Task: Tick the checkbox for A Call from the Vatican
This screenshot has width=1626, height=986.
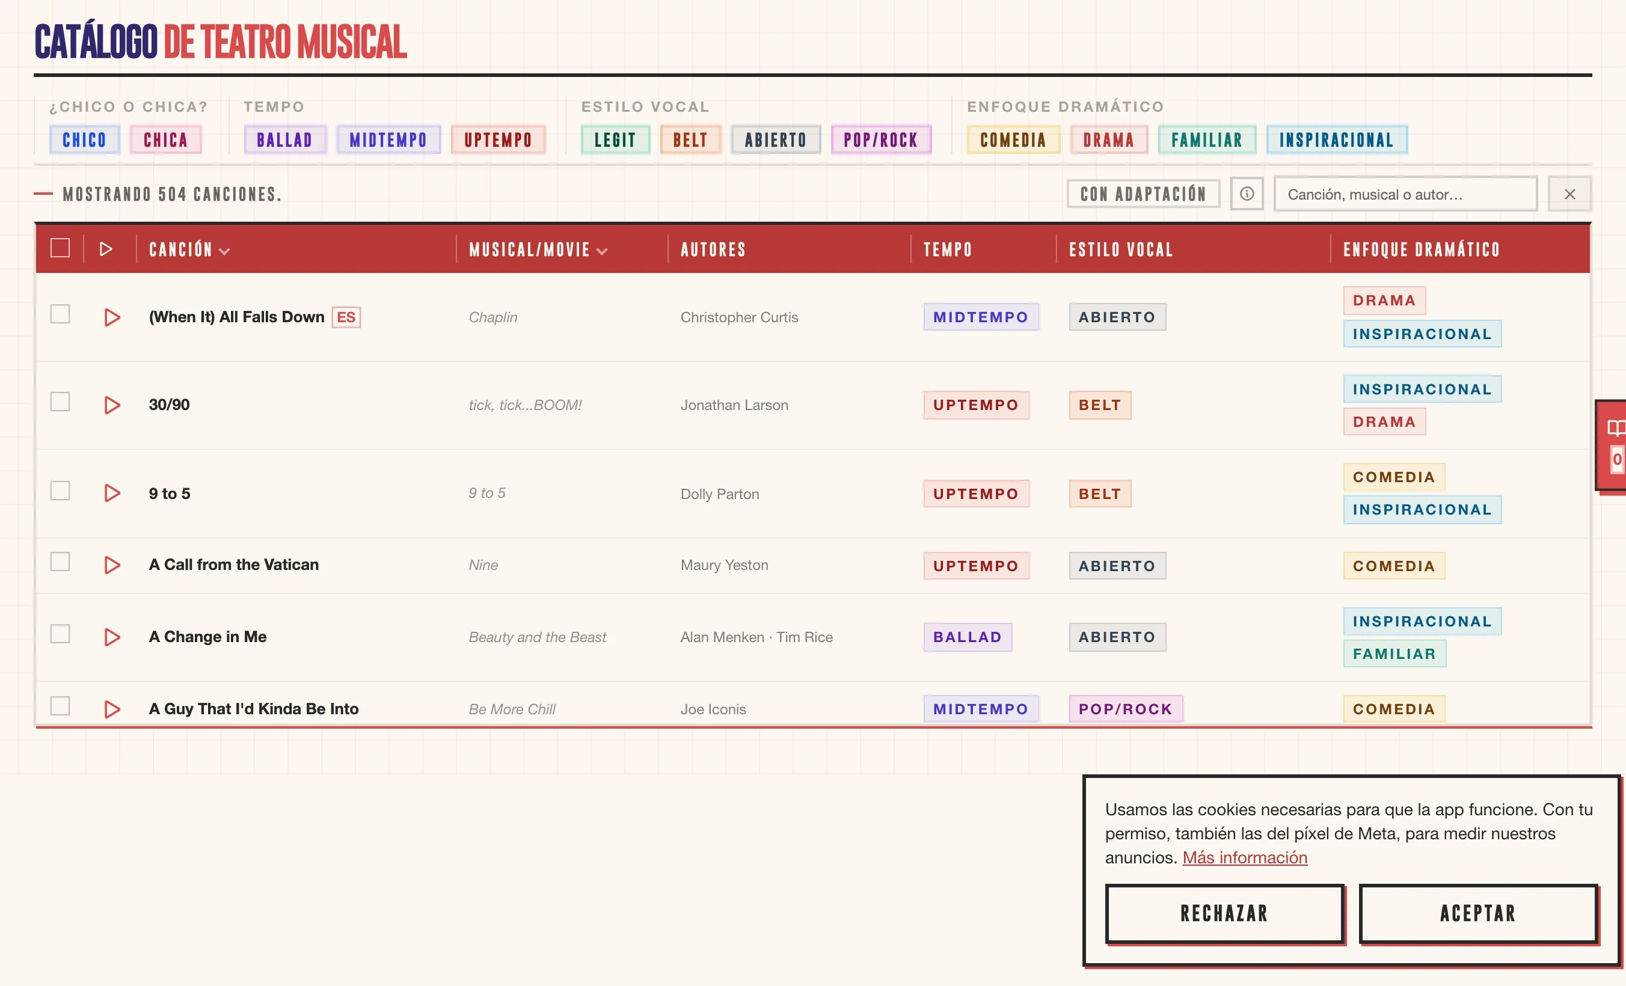Action: click(60, 562)
